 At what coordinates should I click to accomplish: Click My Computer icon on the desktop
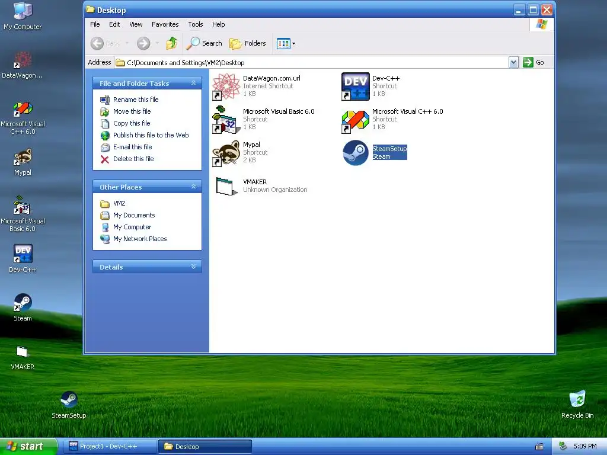[23, 16]
